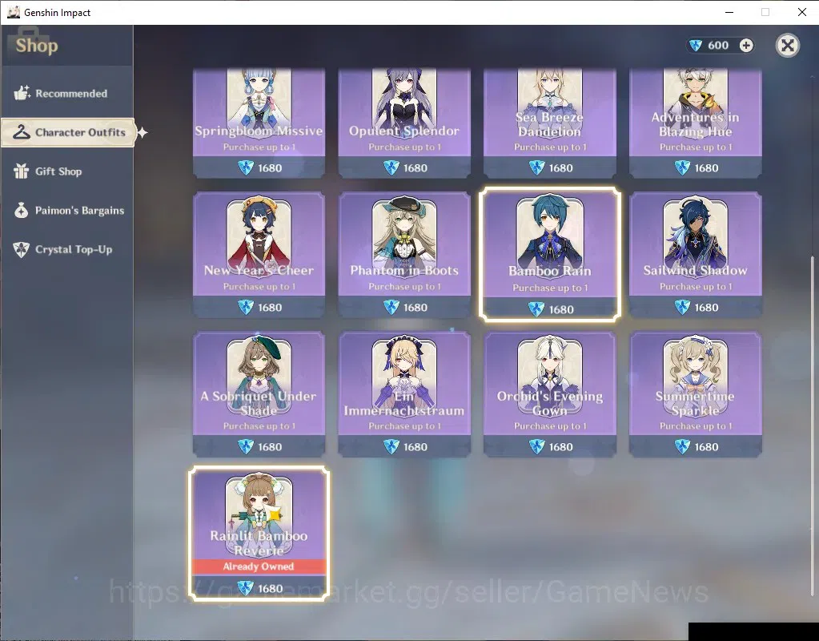The width and height of the screenshot is (819, 641).
Task: Click the crystal icon in Orchid's Evening Gown price
Action: point(537,447)
